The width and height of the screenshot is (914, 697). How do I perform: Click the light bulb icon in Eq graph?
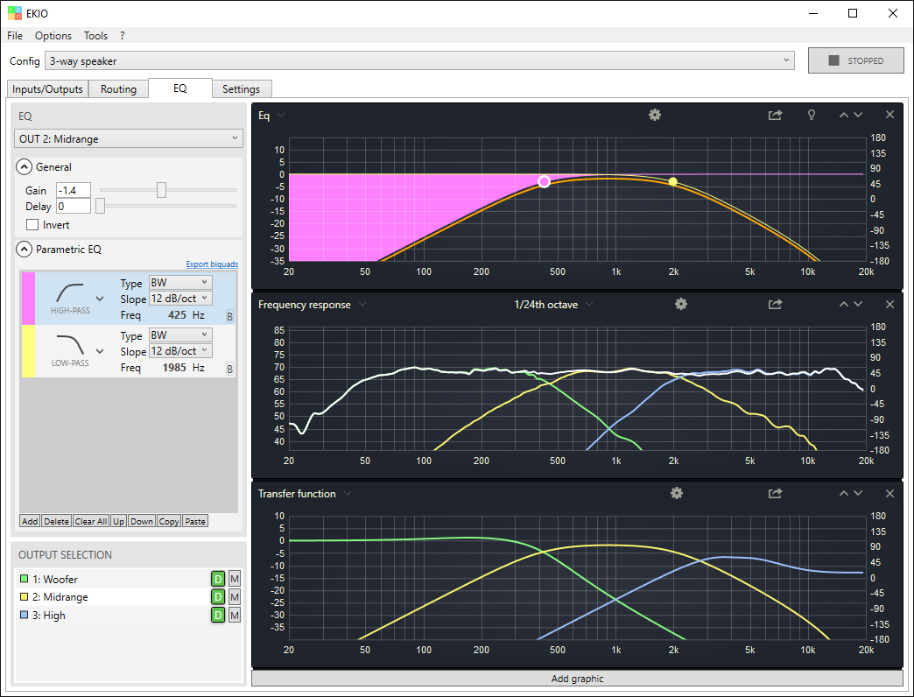tap(811, 115)
